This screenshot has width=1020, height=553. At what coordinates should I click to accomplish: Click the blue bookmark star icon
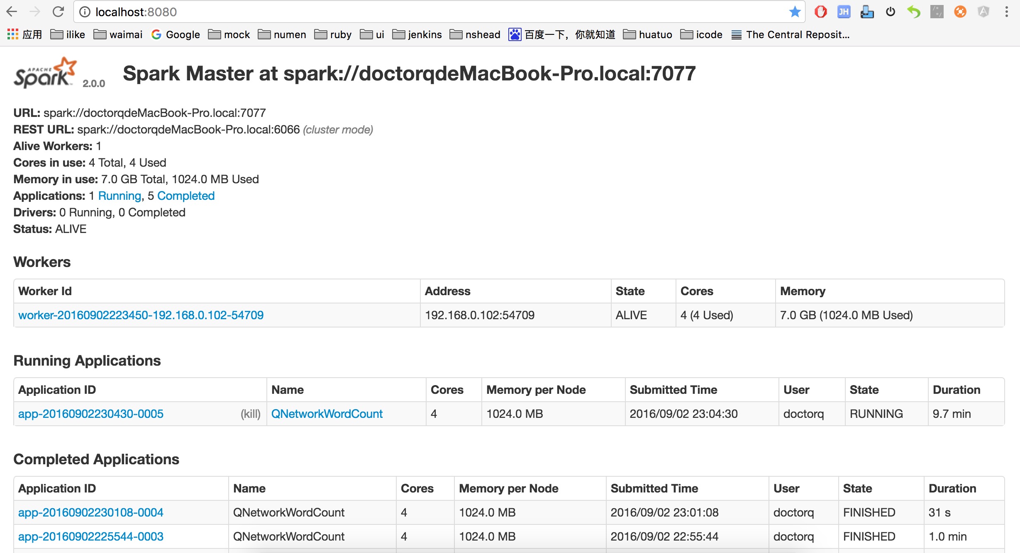(x=795, y=12)
